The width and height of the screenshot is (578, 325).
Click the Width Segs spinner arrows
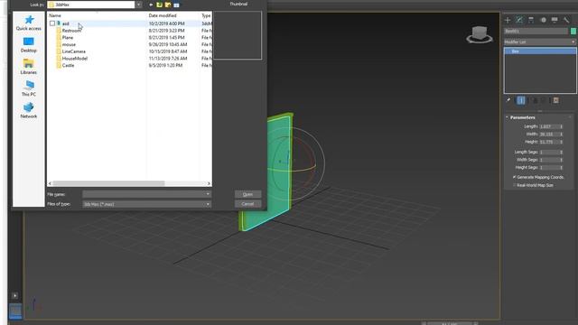click(x=562, y=160)
